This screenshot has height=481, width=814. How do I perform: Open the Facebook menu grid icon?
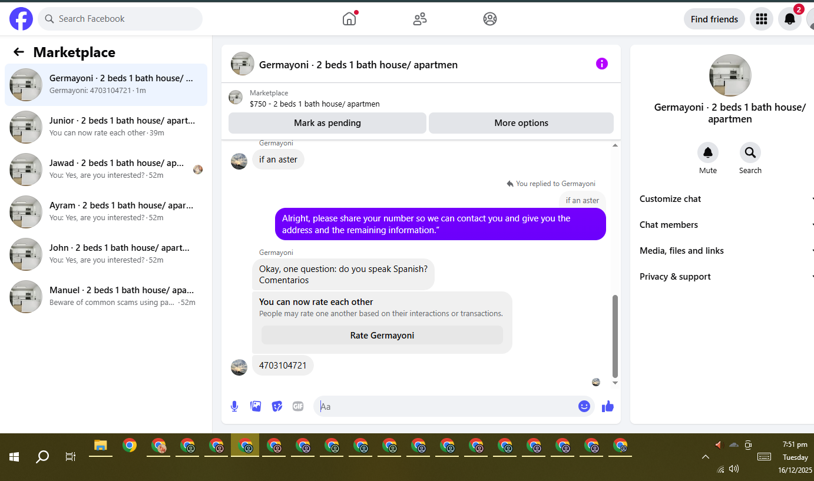pyautogui.click(x=762, y=19)
